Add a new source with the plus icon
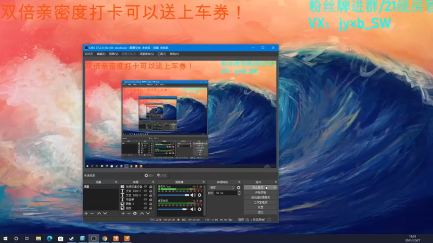433x243 pixels. coord(123,213)
